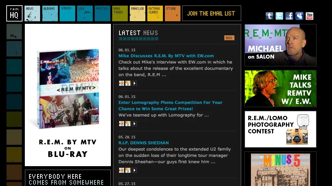Screen dimensions: 332x186
Task: Click the play arrow under Lomography story
Action: click(x=134, y=123)
